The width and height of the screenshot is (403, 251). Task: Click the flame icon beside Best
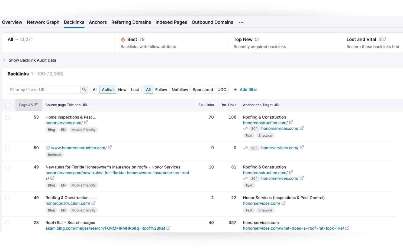click(x=123, y=40)
